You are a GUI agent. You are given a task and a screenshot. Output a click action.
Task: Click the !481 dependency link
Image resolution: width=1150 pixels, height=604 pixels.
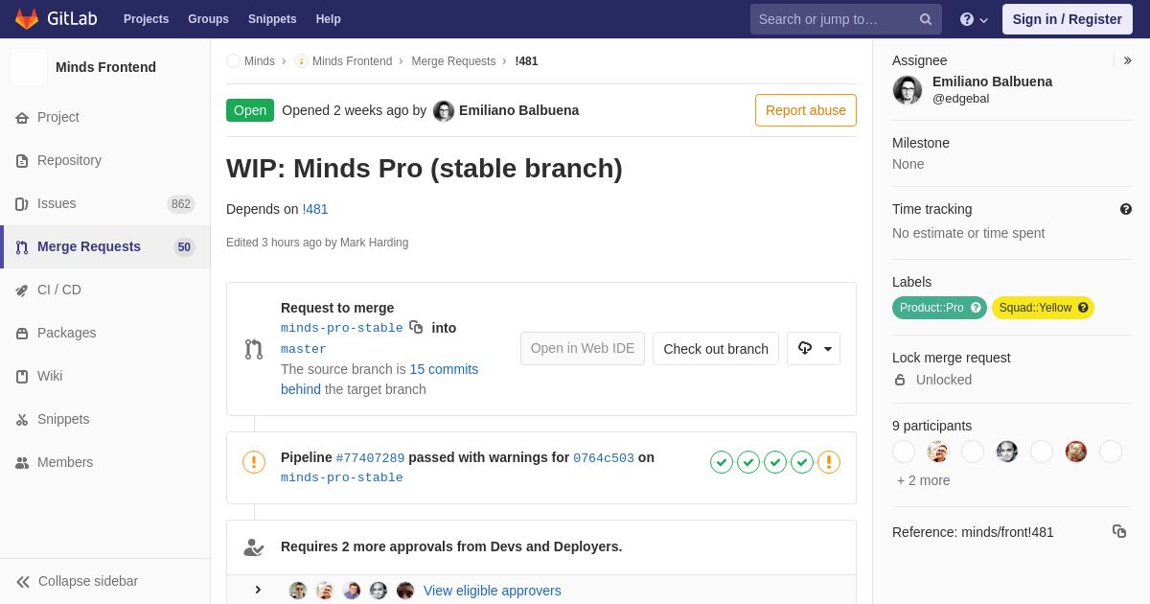tap(315, 209)
